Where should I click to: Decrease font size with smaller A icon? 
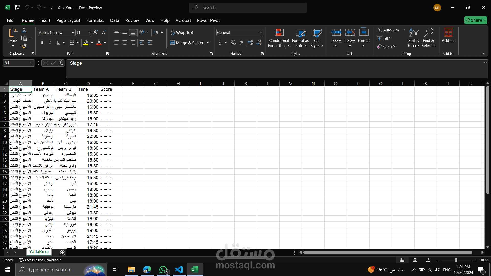(104, 32)
